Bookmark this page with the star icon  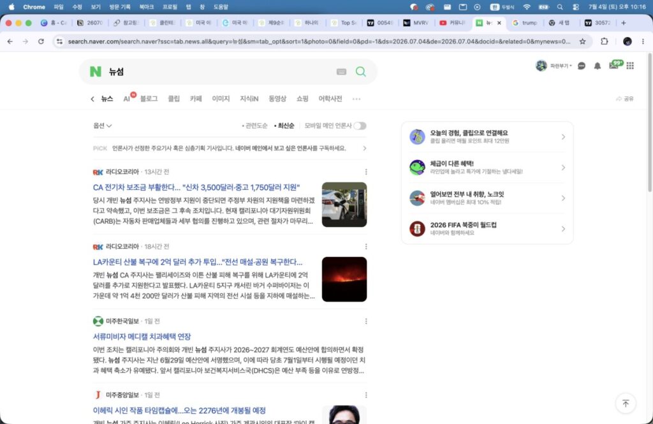click(582, 41)
